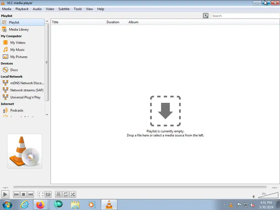Open the green swirl taskbar app
The image size is (280, 210).
pyautogui.click(x=58, y=205)
